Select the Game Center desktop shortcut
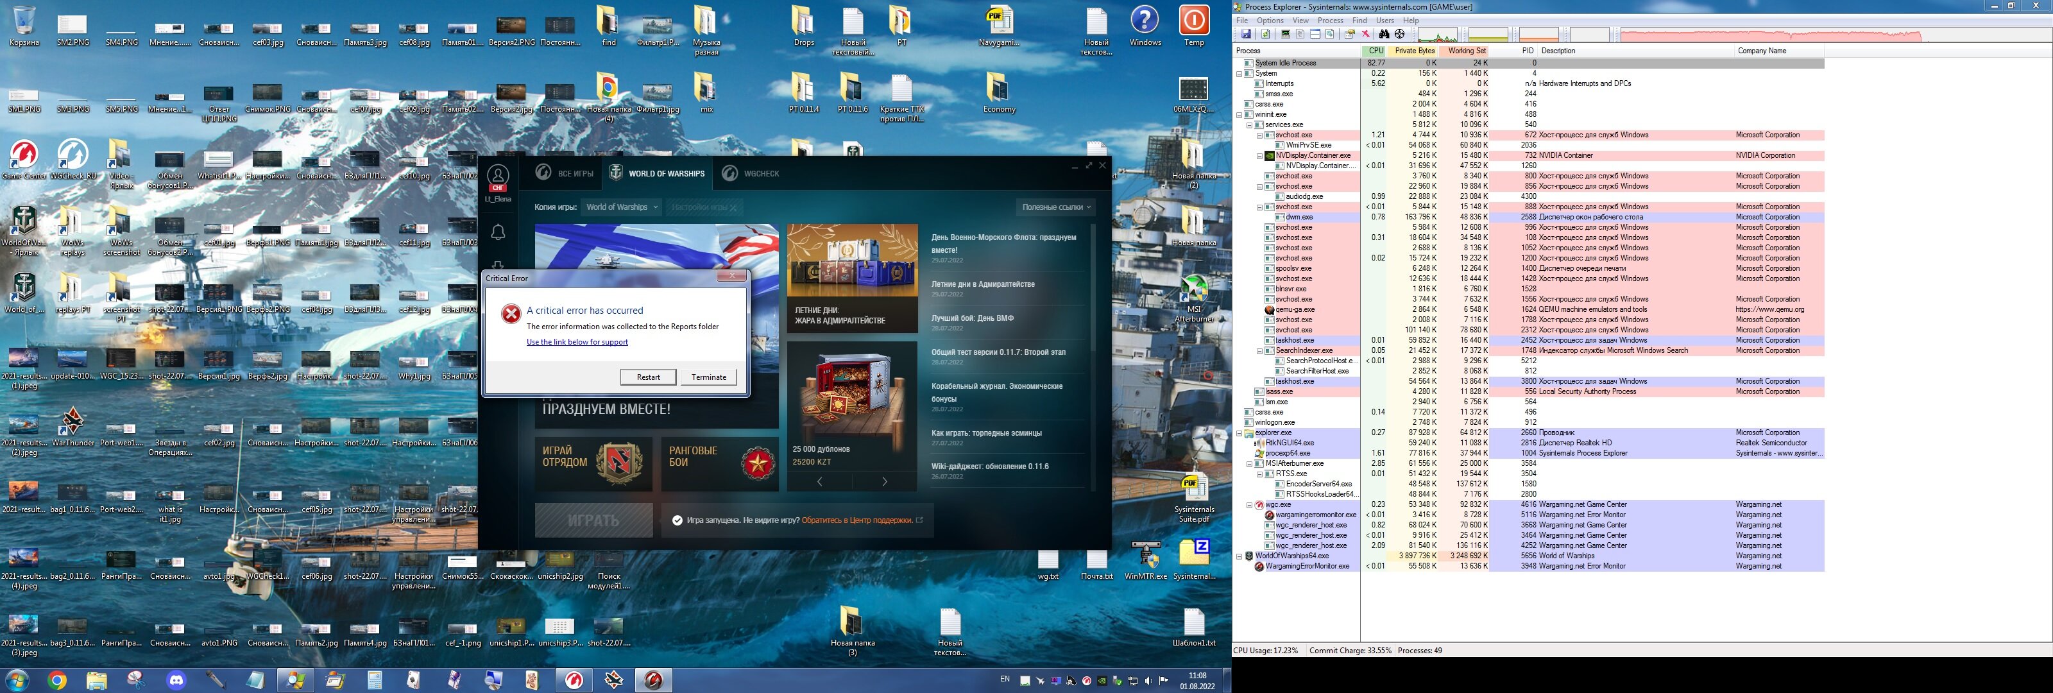This screenshot has width=2053, height=693. pos(24,160)
